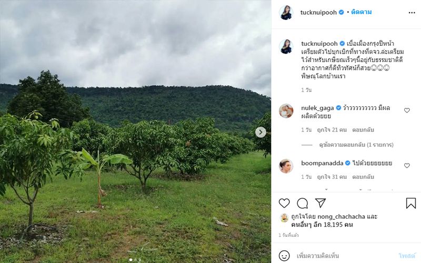Open nong_chachacha liker profile link
421x263 pixels.
(x=341, y=216)
